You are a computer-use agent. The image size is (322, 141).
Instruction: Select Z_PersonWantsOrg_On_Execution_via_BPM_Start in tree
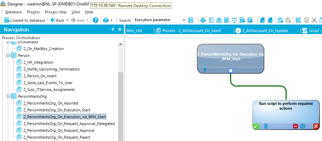[x=65, y=116]
